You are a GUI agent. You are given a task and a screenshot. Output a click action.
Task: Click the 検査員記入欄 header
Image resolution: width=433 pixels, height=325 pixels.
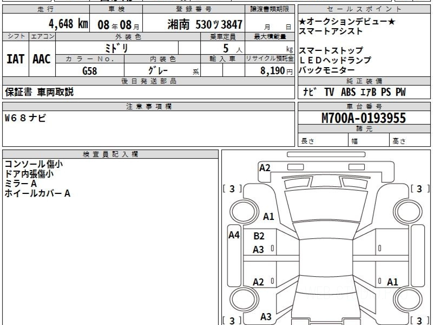pos(110,154)
